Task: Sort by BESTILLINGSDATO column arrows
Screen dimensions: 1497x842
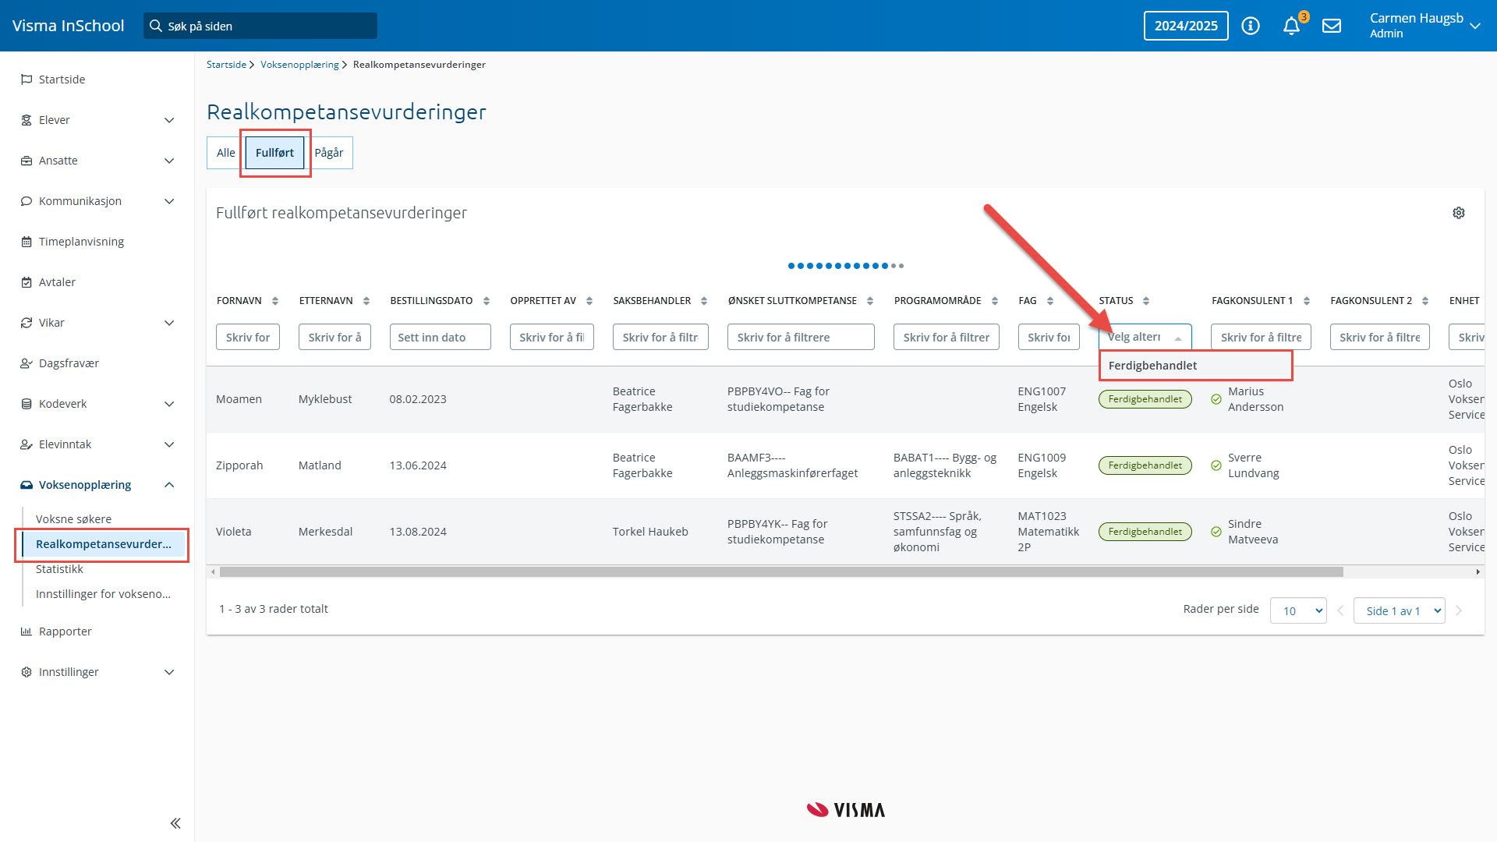Action: 487,301
